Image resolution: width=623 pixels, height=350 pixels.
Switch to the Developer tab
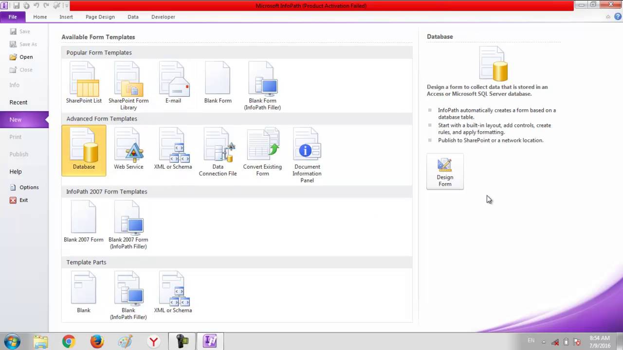[163, 17]
